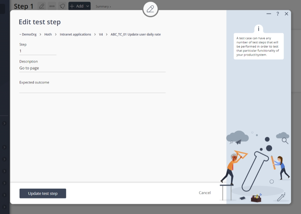Viewport: 301px width, 214px height.
Task: Expand the third chevron in the left sidebar
Action: click(x=4, y=159)
